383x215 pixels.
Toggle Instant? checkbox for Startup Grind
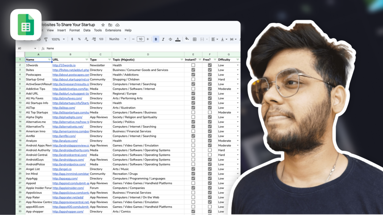tap(193, 79)
